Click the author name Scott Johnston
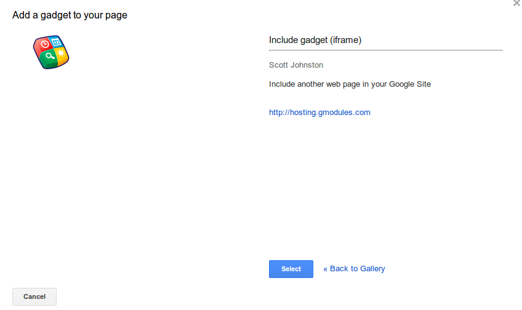This screenshot has height=310, width=522. tap(296, 65)
